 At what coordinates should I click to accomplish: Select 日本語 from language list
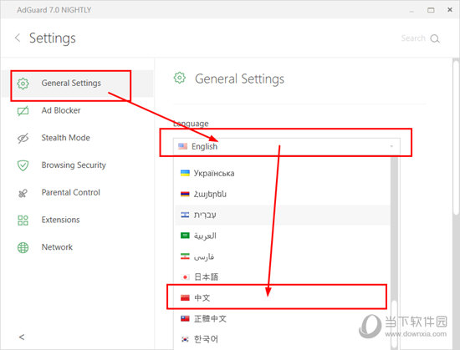(283, 277)
